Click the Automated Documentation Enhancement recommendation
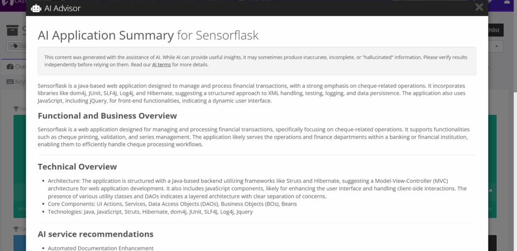The width and height of the screenshot is (517, 251). [x=101, y=248]
